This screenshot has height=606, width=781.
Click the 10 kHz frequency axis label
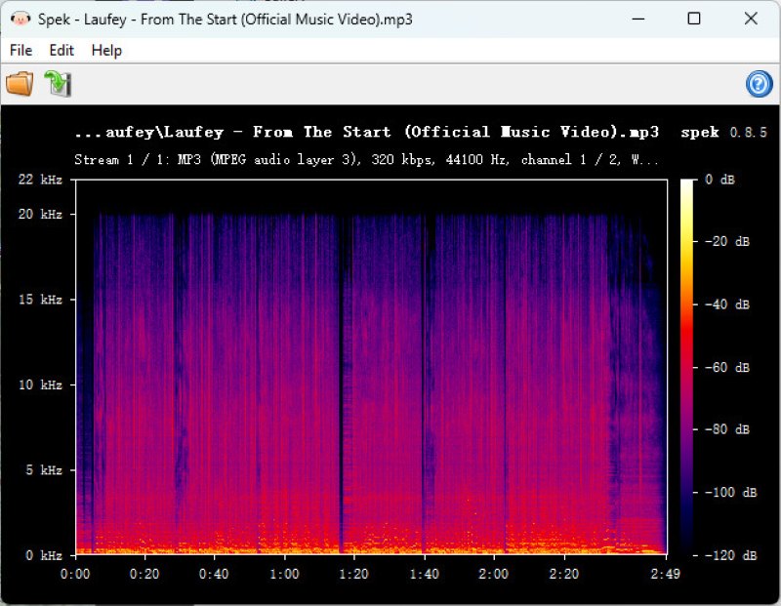click(x=40, y=384)
